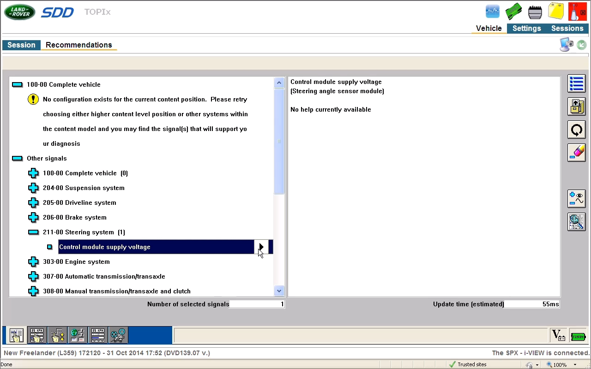Click the signal list scrollbar down arrow
Viewport: 591px width, 369px height.
click(x=279, y=291)
